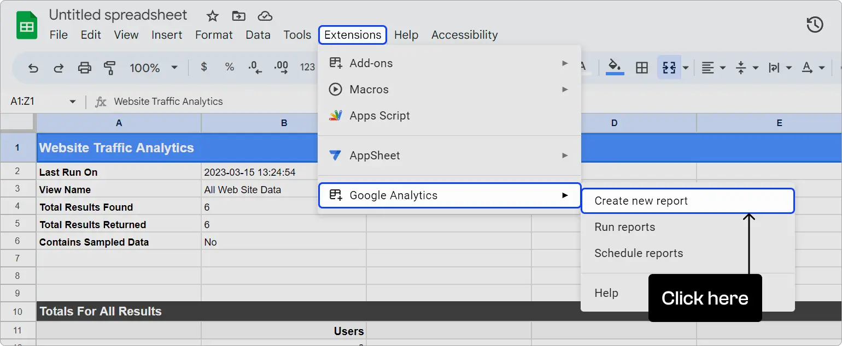
Task: Open the zoom level dropdown
Action: (153, 68)
